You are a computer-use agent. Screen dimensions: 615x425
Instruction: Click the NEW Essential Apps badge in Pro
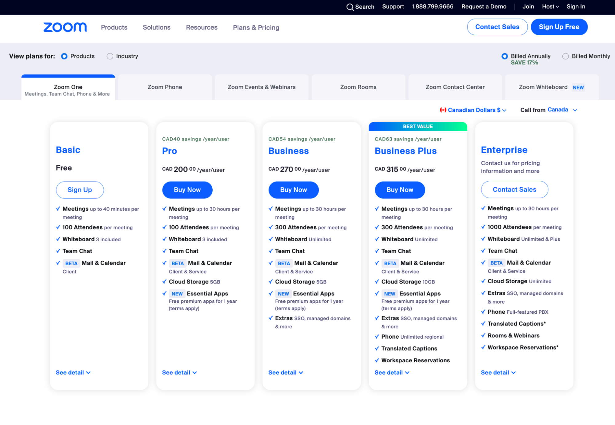coord(177,294)
